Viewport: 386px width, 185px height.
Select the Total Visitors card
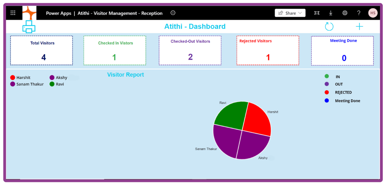point(42,50)
